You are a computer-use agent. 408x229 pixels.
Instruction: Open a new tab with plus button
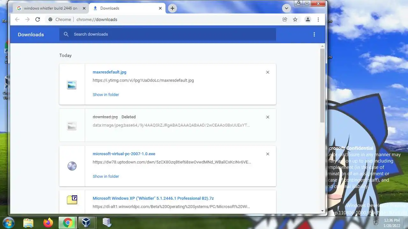coord(172,8)
